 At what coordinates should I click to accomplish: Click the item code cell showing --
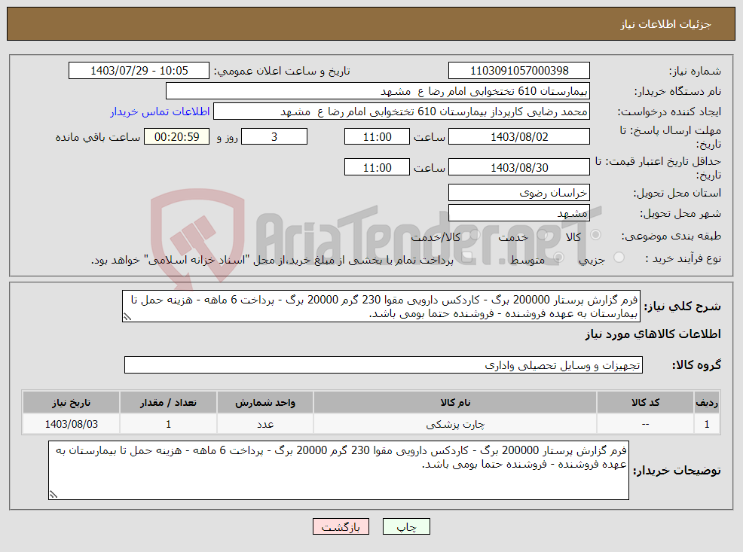click(645, 424)
